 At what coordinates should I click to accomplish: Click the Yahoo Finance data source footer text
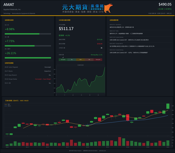[x=75, y=151]
